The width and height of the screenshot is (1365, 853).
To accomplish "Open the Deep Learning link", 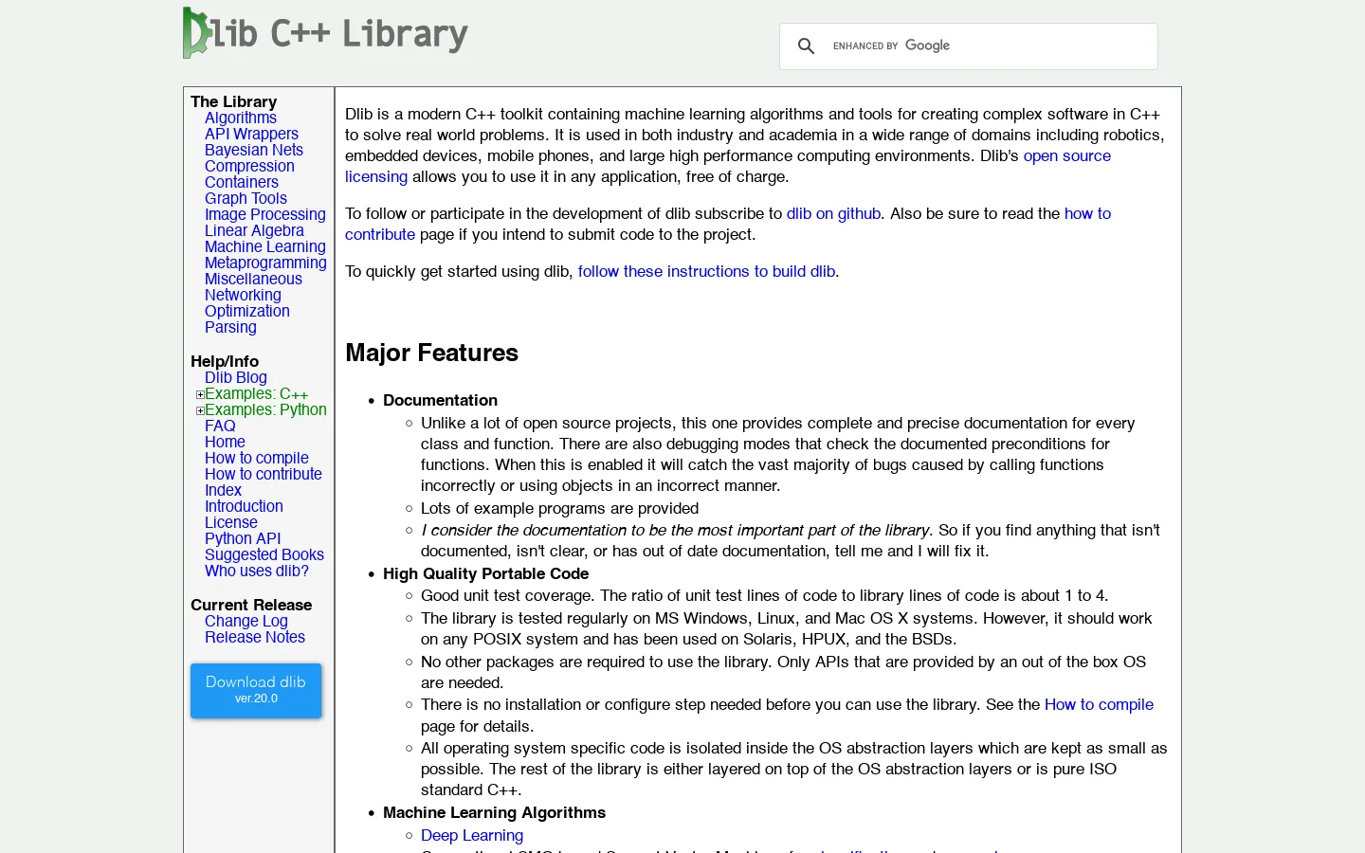I will 472,835.
